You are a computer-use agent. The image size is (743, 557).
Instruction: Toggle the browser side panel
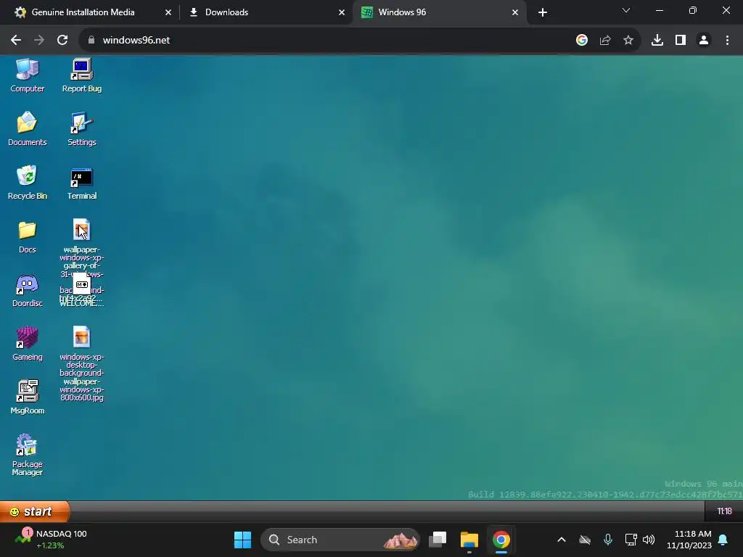click(x=680, y=41)
